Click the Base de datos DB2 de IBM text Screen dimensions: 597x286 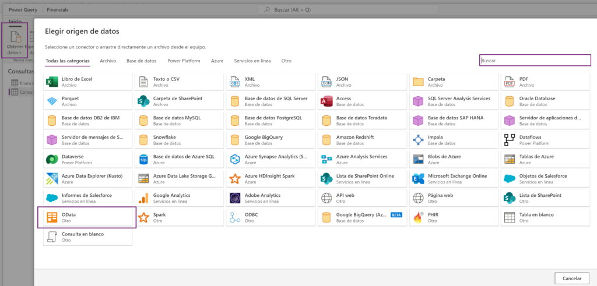[x=90, y=118]
